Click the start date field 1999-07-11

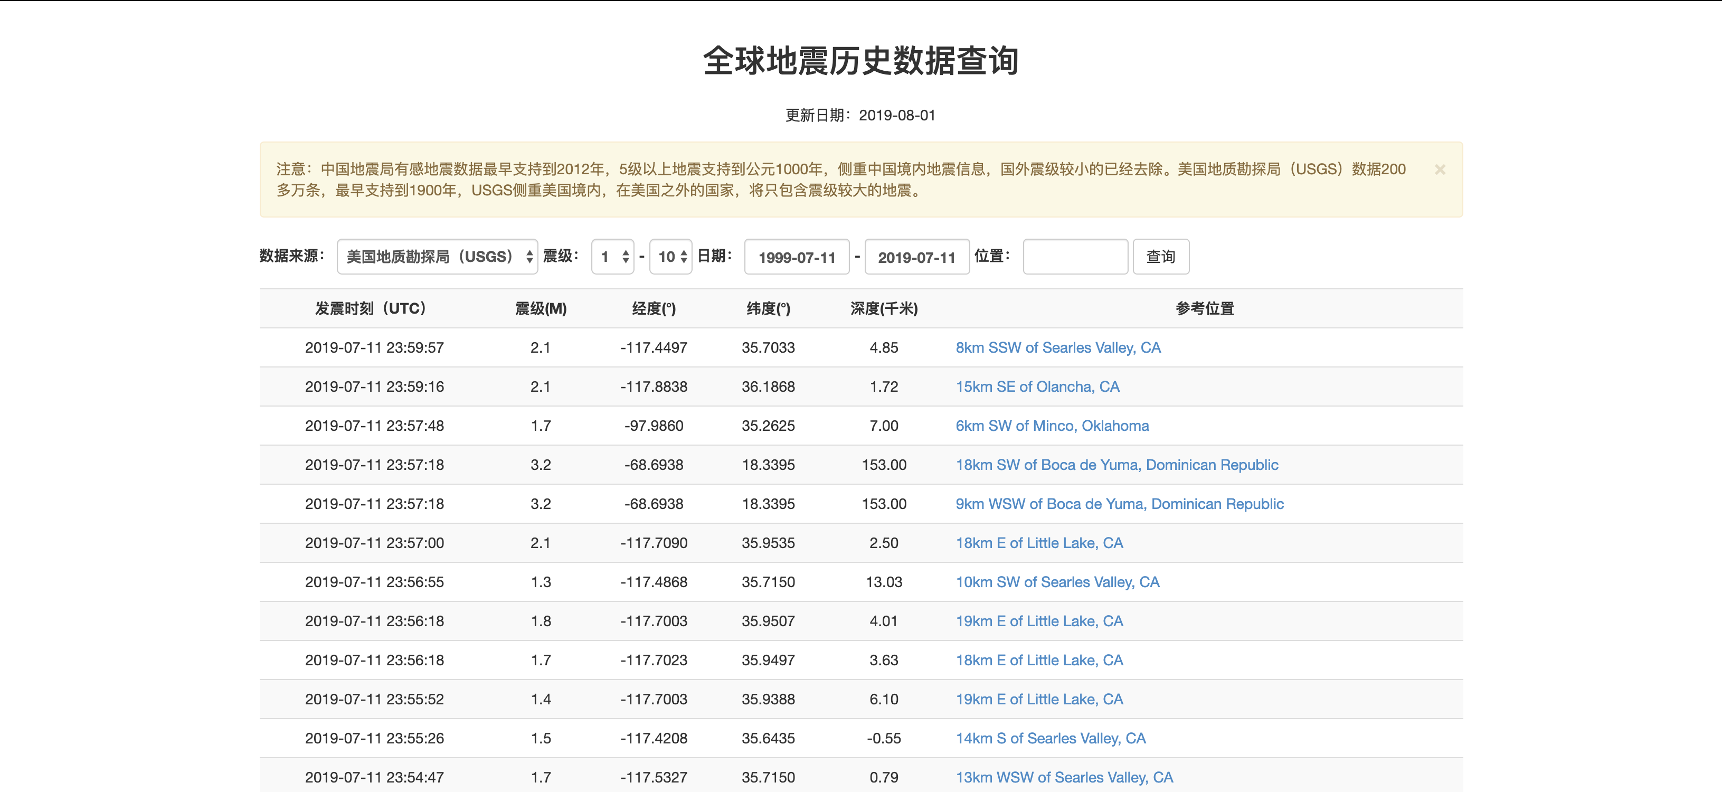pyautogui.click(x=797, y=257)
